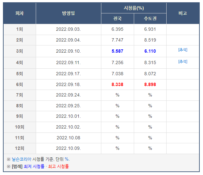The height and width of the screenshot is (175, 203).
Task: Click the date 2022.10.09.
Action: (68, 148)
